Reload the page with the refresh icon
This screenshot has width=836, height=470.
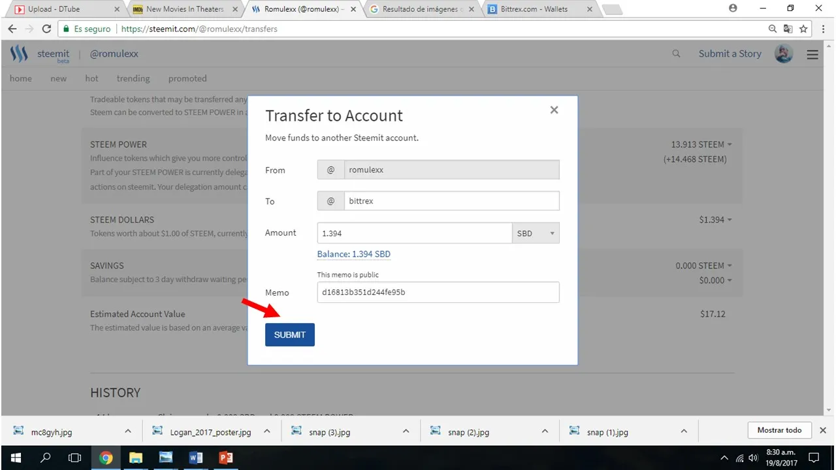coord(46,29)
